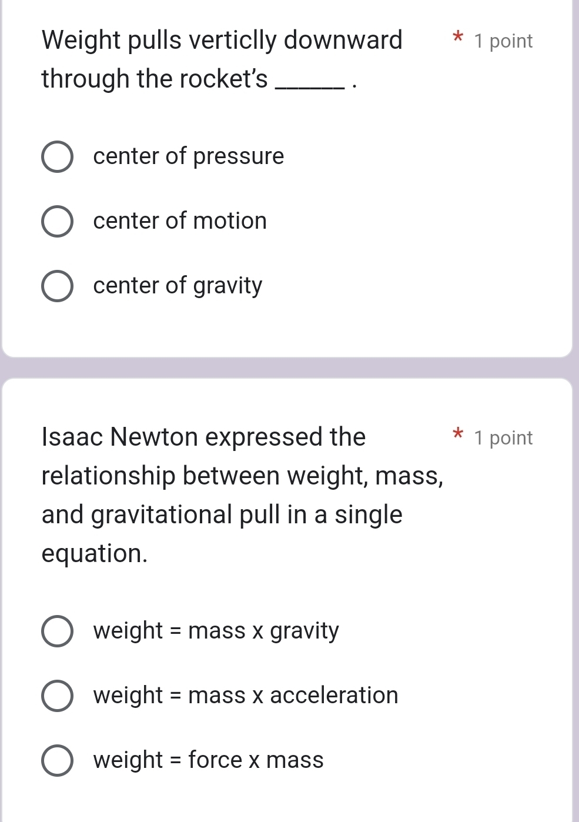
Task: Click the 'weight = mass x acceleration' label text
Action: tap(245, 695)
